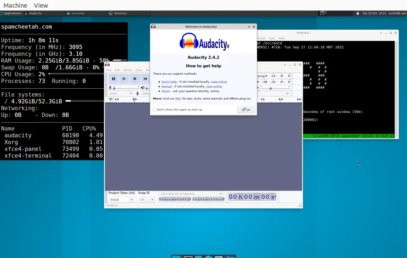
Task: Open the Terminal Help menu
Action: (282, 38)
